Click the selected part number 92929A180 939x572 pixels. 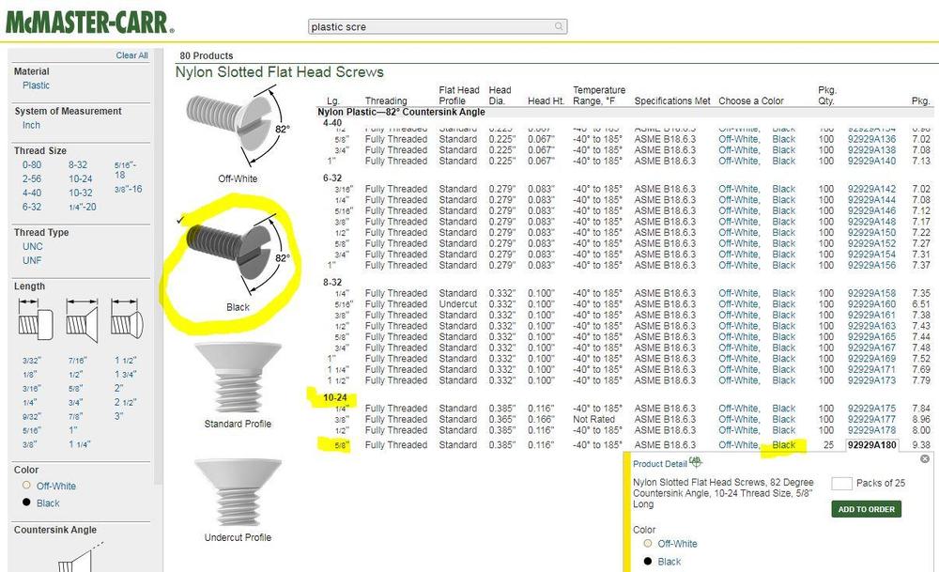point(872,444)
